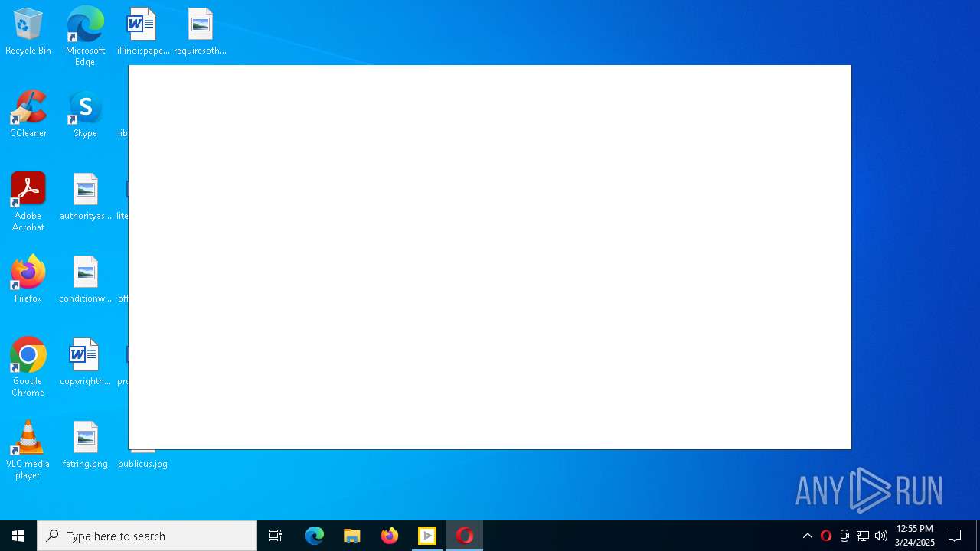Open the CCleaner desktop shortcut

(28, 114)
